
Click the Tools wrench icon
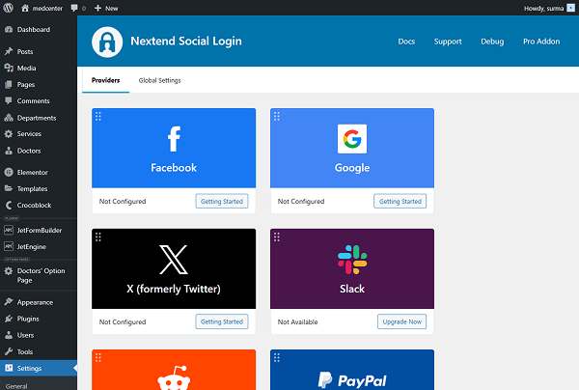(x=9, y=351)
